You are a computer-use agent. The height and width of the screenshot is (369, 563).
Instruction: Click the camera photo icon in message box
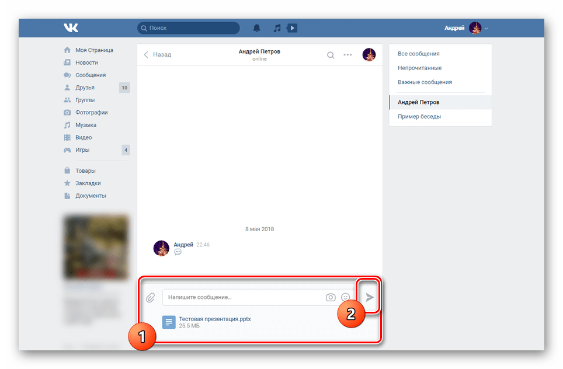click(x=331, y=297)
